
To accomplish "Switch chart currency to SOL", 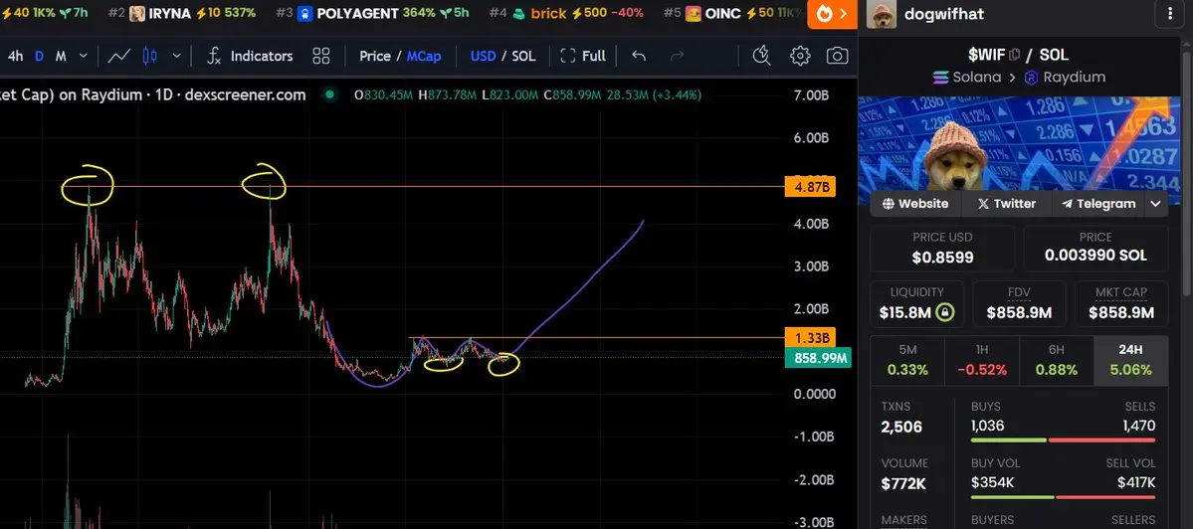I will 523,56.
